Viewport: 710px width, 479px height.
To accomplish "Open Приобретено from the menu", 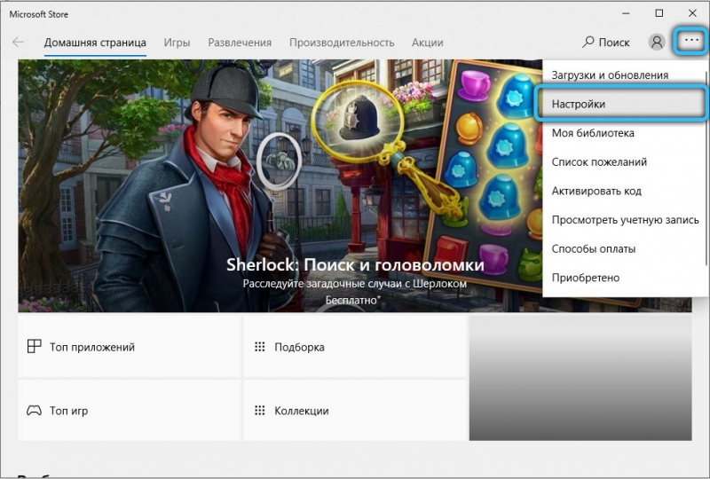I will coord(625,278).
